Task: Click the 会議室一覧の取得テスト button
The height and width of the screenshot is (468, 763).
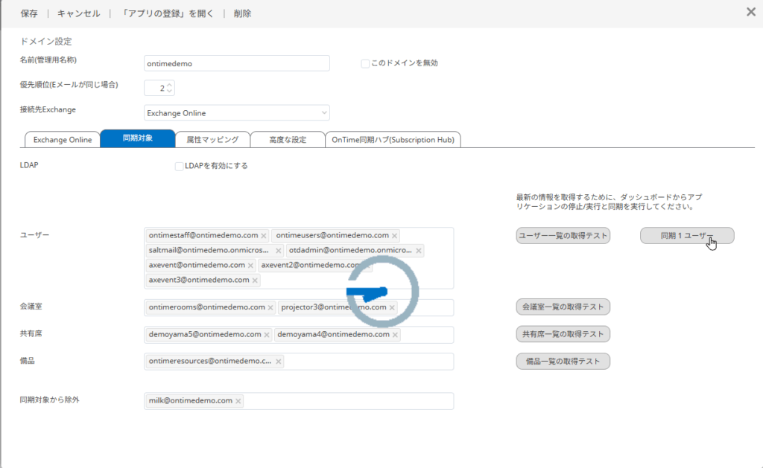Action: point(563,307)
